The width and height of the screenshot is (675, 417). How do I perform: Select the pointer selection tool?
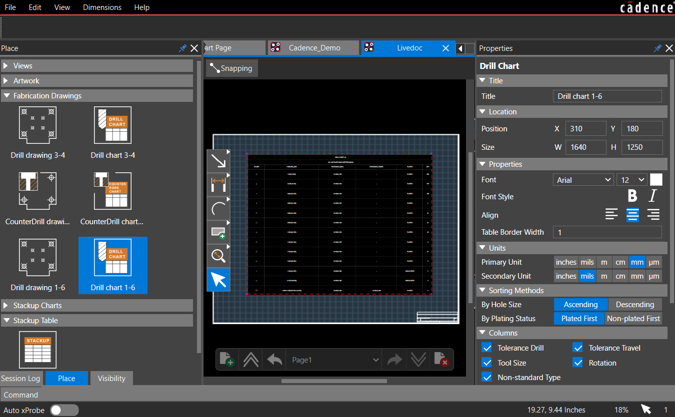(218, 280)
